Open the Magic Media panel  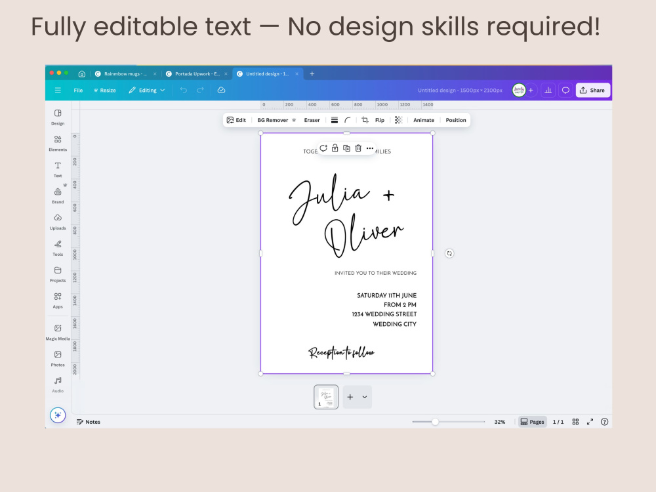(x=58, y=333)
